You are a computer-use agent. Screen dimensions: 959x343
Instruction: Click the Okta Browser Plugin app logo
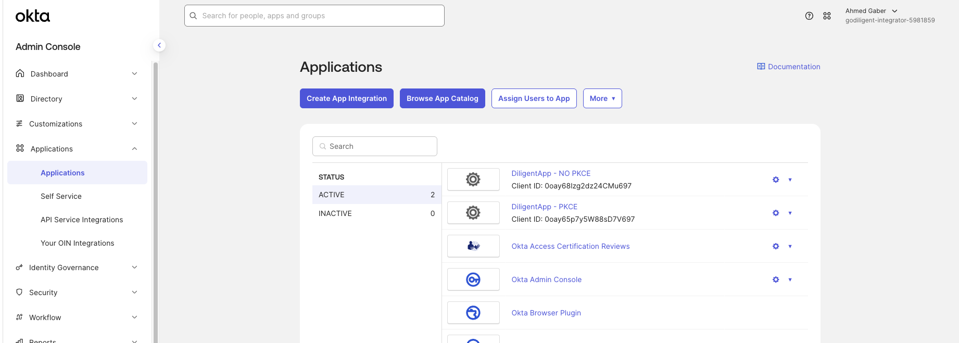pos(473,313)
